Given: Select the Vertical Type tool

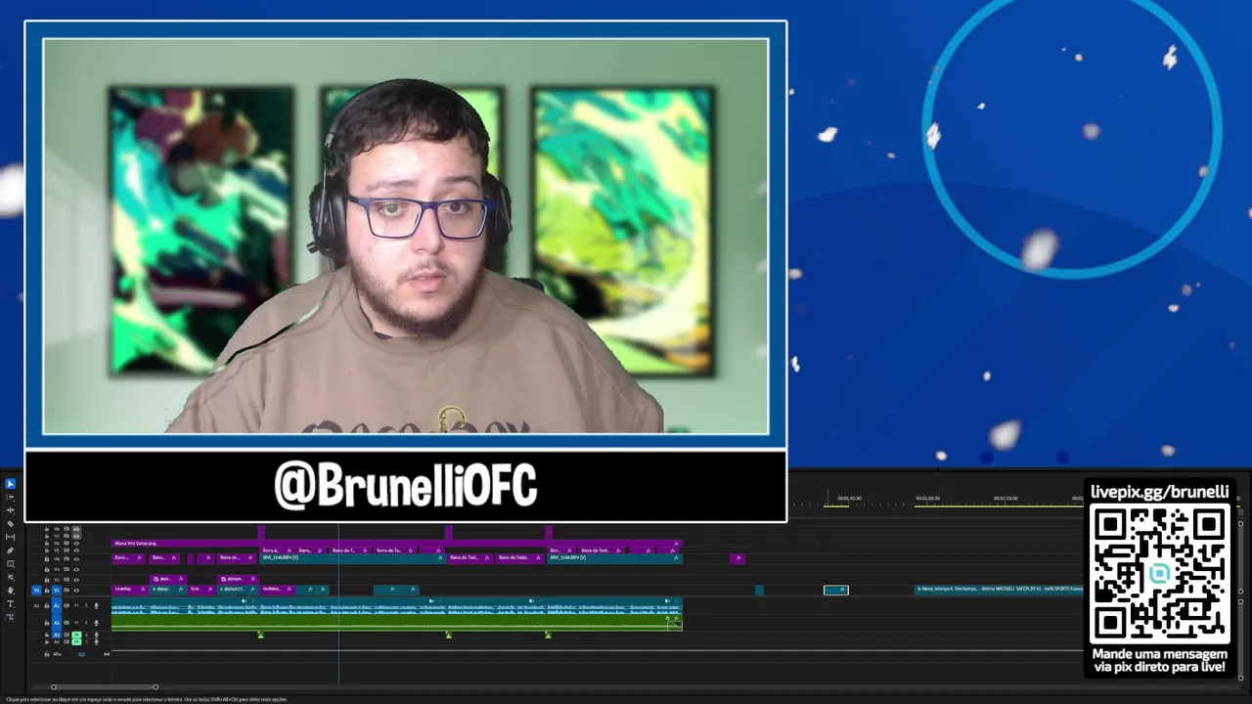Looking at the screenshot, I should click(x=11, y=617).
